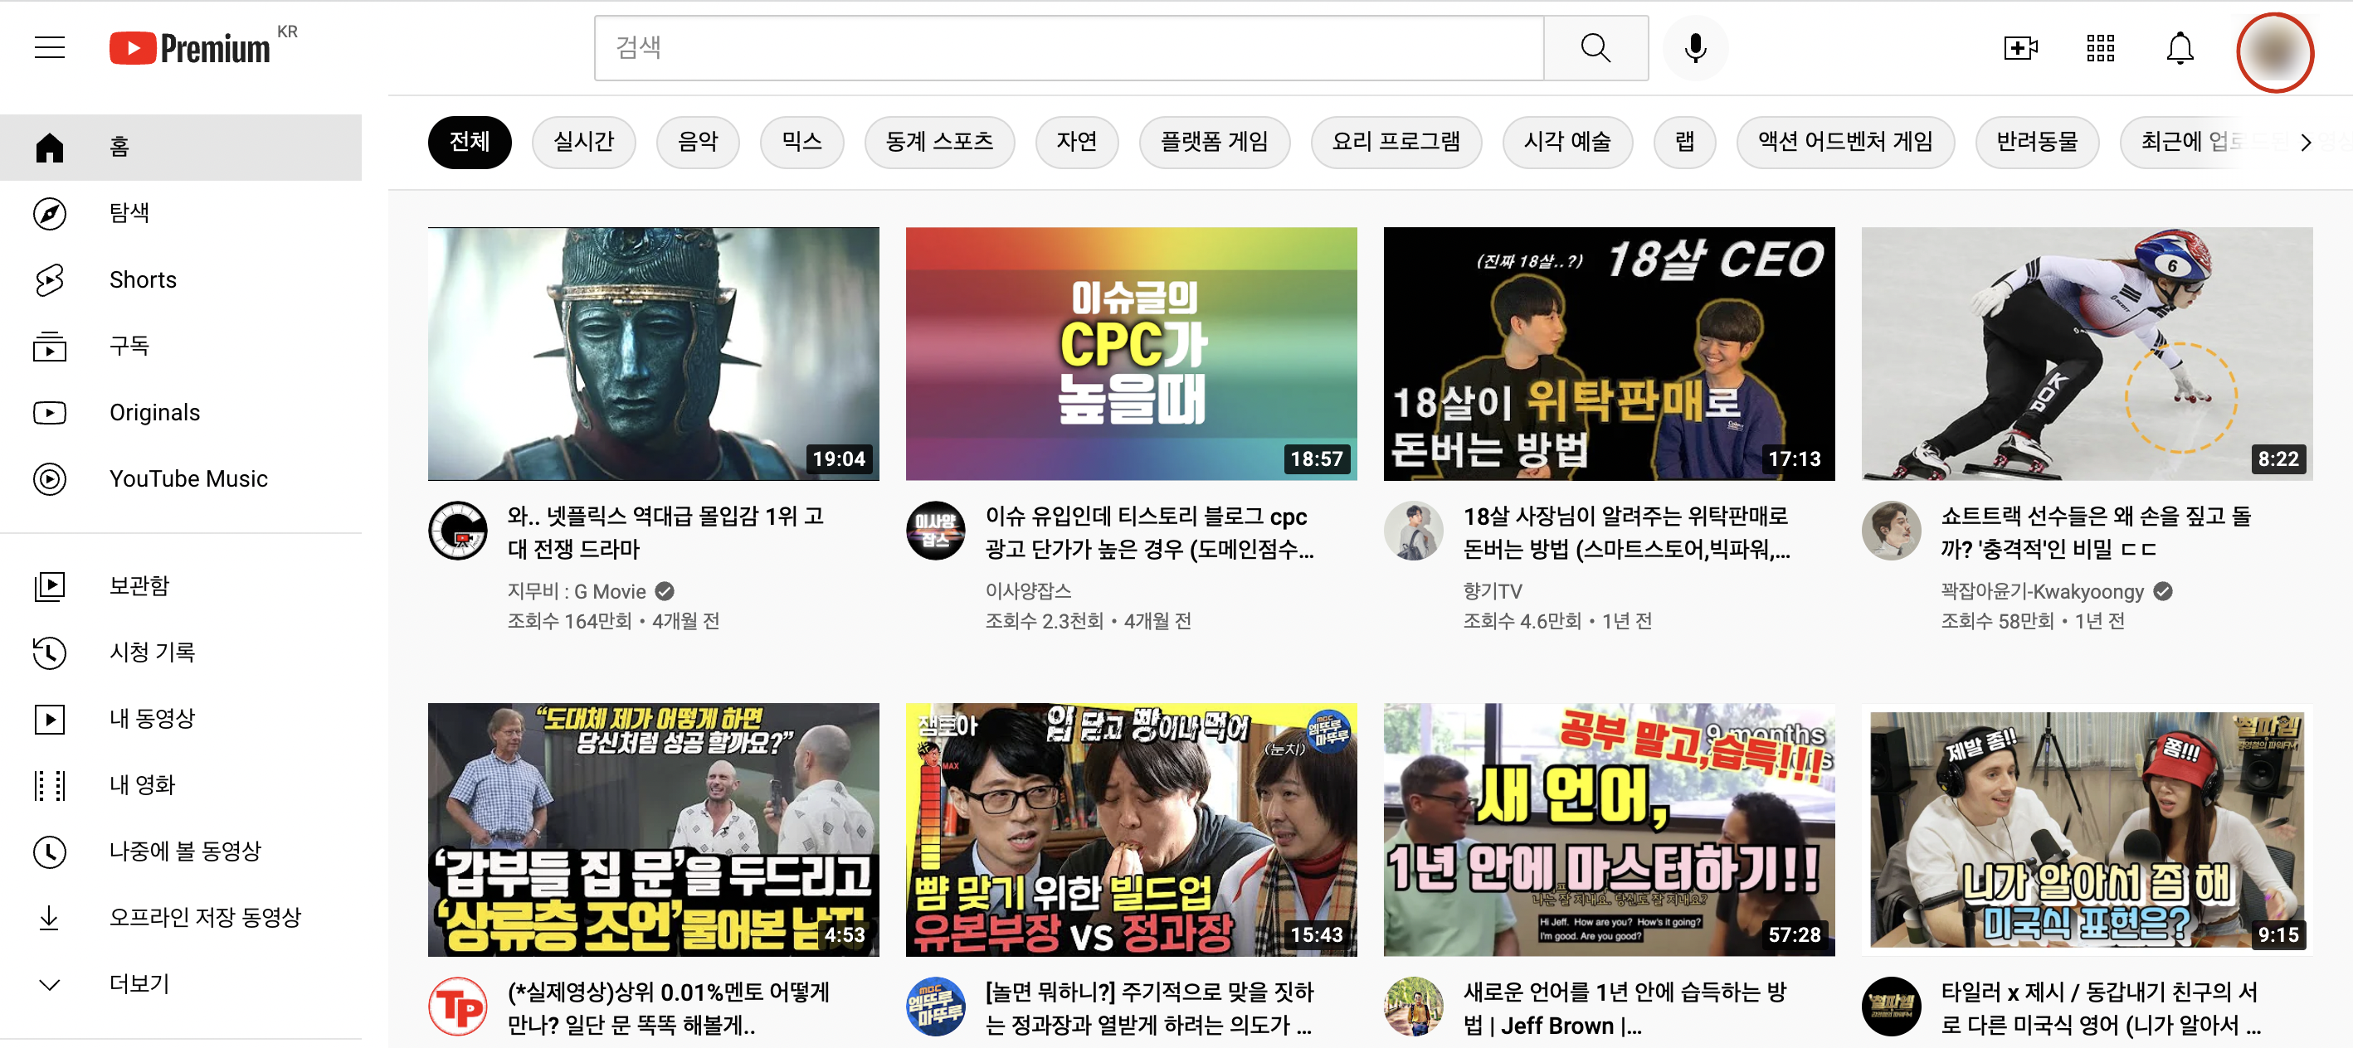Screen dimensions: 2353x1048
Task: Open 구독 subscriptions in sidebar
Action: click(x=181, y=346)
